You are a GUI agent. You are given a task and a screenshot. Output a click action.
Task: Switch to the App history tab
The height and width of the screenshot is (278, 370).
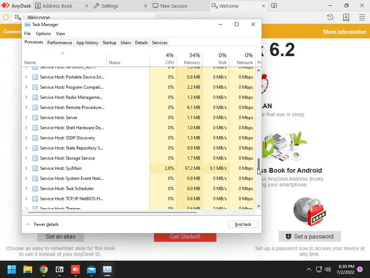click(x=87, y=43)
